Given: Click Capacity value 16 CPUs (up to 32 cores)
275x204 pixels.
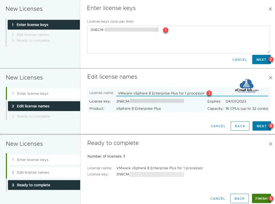Looking at the screenshot, I should click(247, 109).
